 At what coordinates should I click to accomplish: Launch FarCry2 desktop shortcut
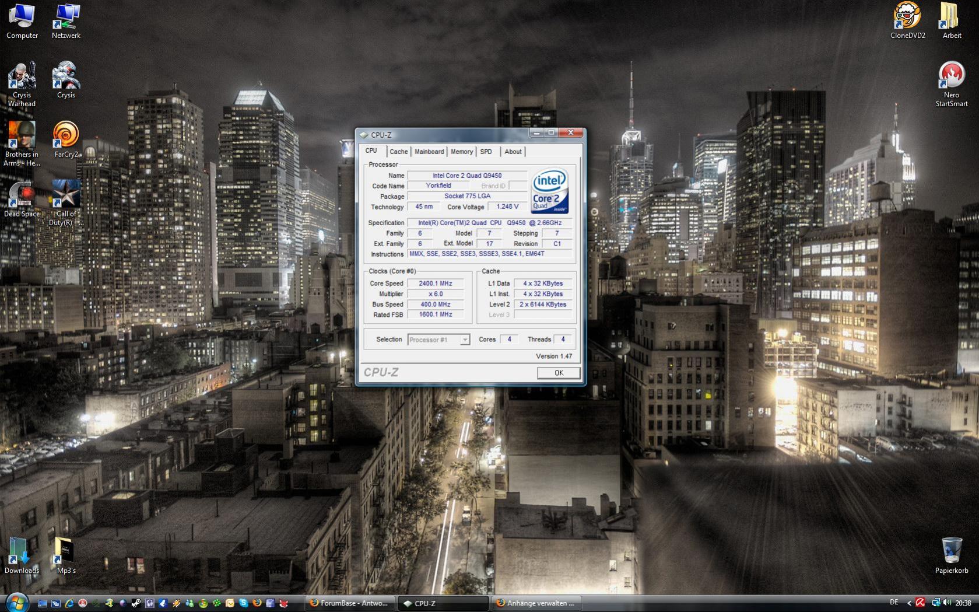click(x=66, y=139)
